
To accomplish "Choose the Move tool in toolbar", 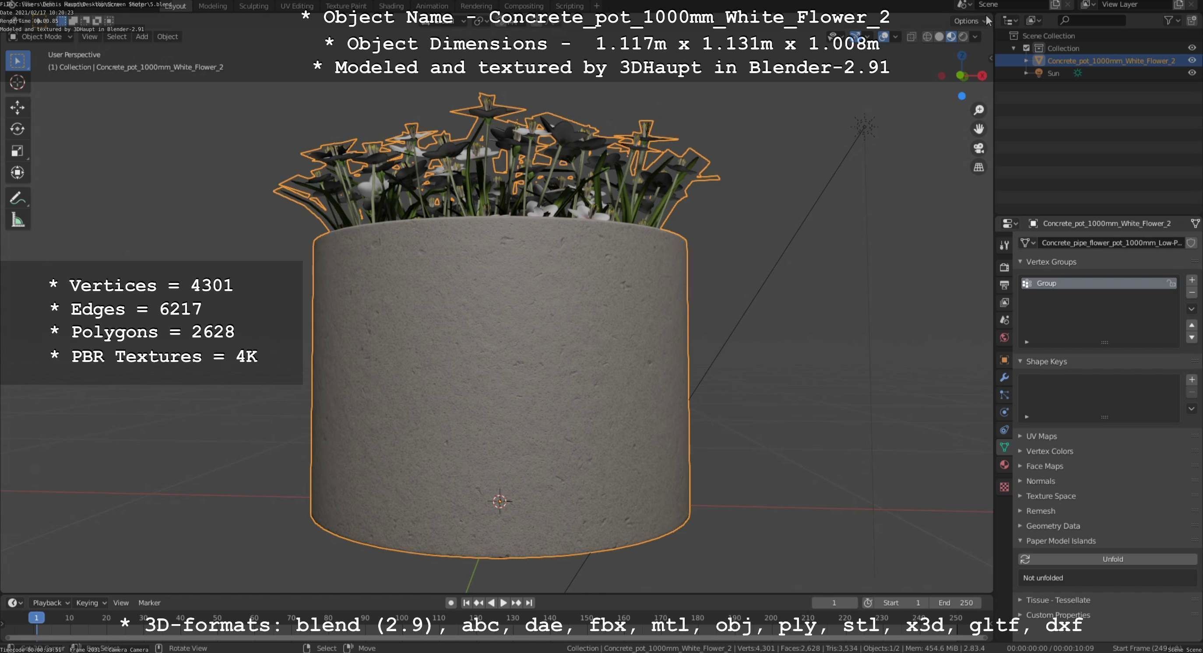I will (x=18, y=107).
